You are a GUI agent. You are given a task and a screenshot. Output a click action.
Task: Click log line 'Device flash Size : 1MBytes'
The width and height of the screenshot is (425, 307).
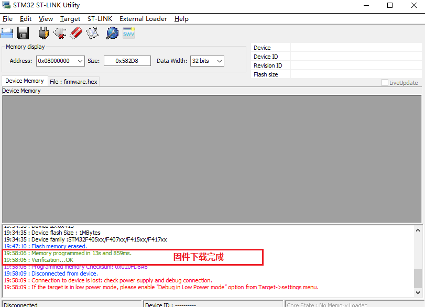tap(52, 233)
